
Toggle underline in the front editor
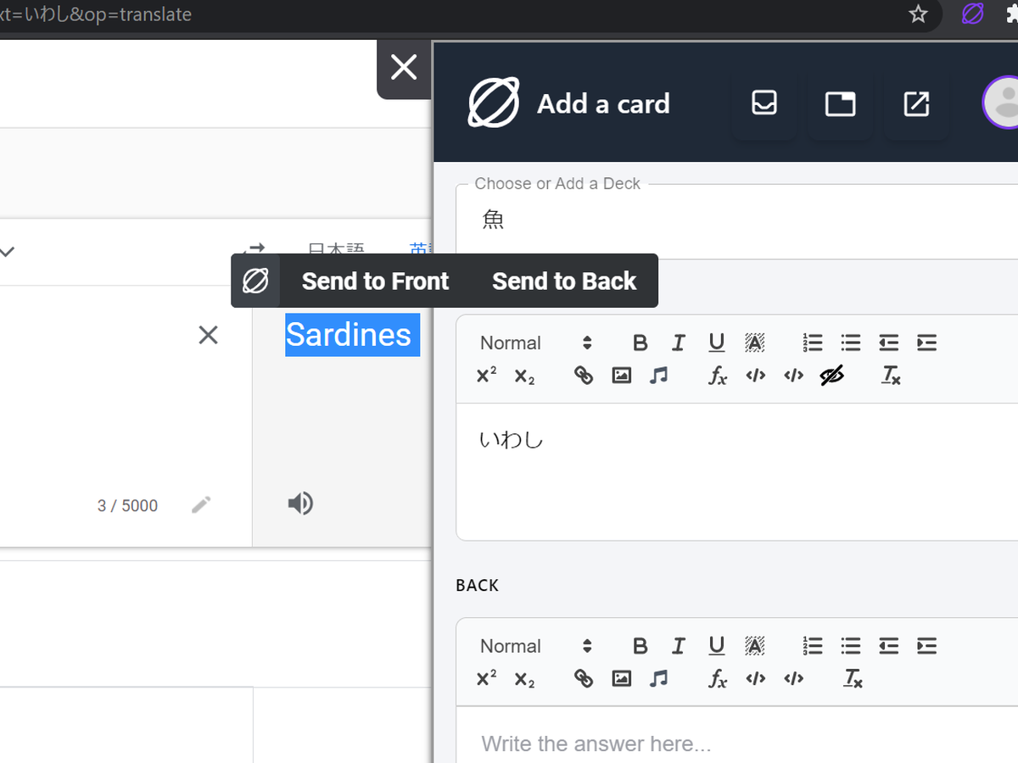pos(717,343)
